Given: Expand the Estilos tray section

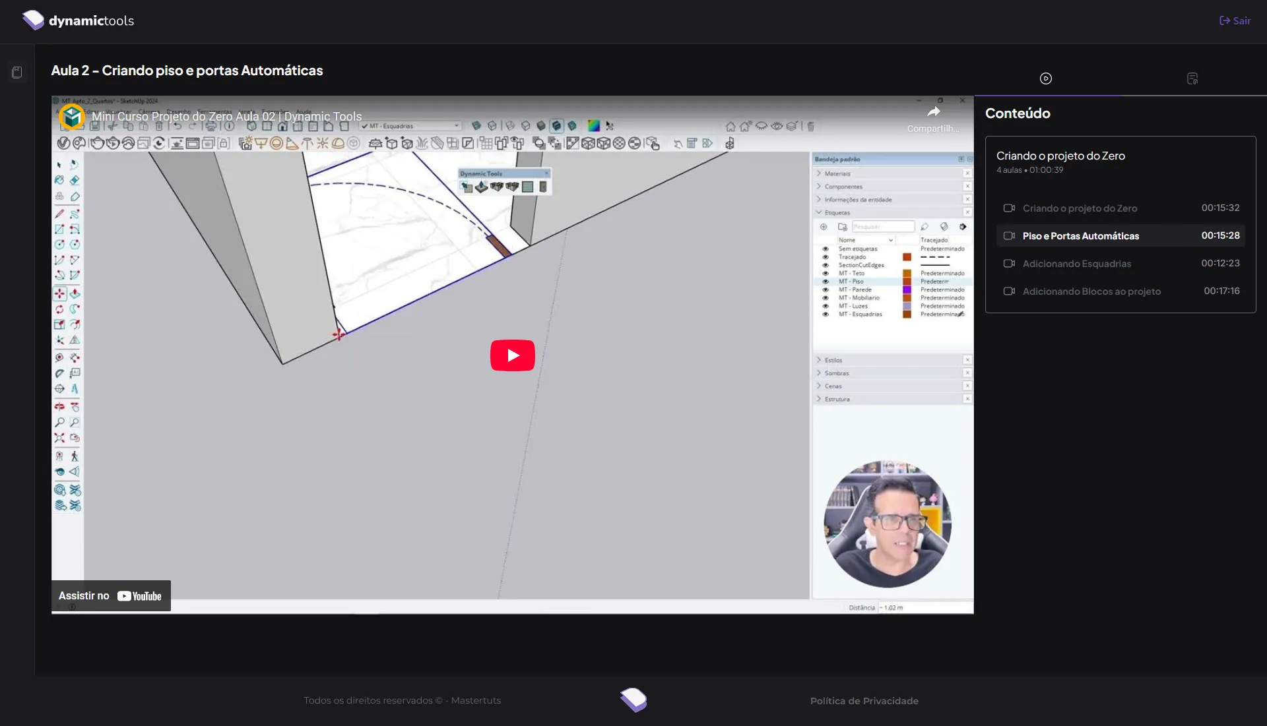Looking at the screenshot, I should pos(833,360).
